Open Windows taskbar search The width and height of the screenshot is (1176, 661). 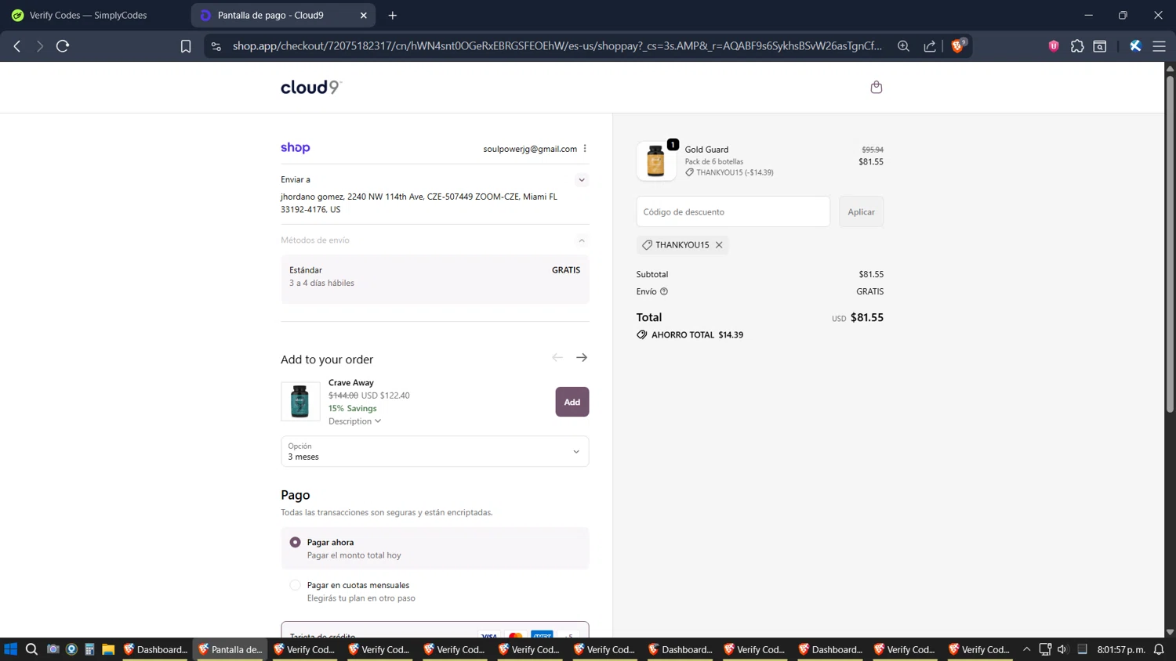pos(31,649)
